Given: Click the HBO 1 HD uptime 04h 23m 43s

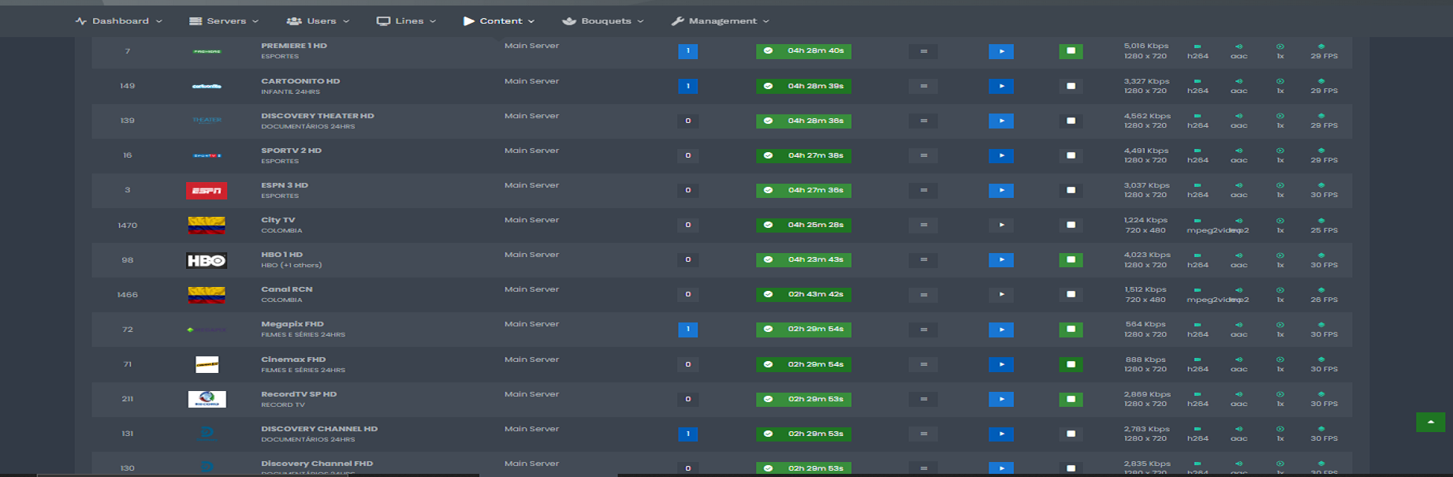Looking at the screenshot, I should click(x=803, y=259).
